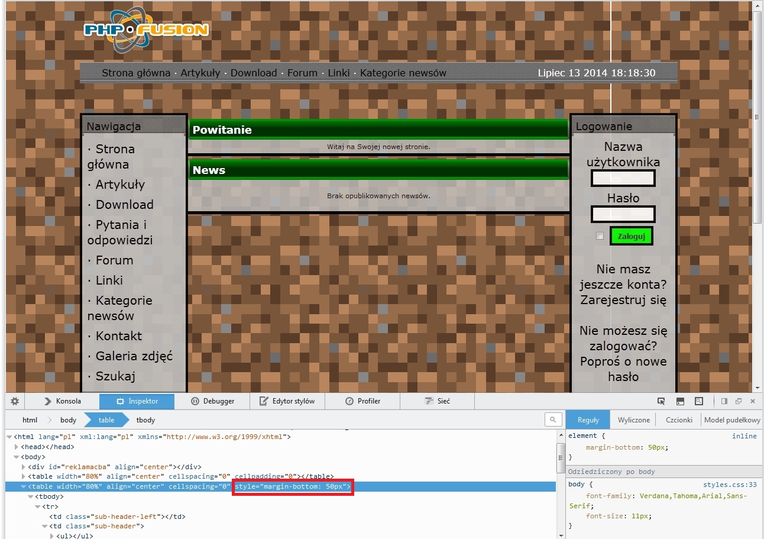Collapse the tbody node in the markup tree
764x539 pixels.
coord(30,497)
